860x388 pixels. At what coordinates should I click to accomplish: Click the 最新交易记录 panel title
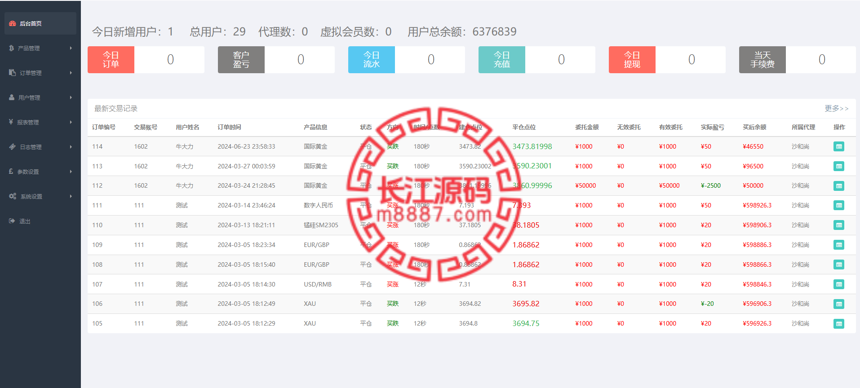click(116, 108)
